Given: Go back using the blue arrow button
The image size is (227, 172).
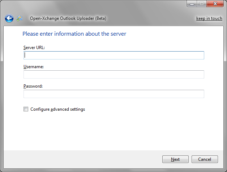Looking at the screenshot, I should 9,18.
